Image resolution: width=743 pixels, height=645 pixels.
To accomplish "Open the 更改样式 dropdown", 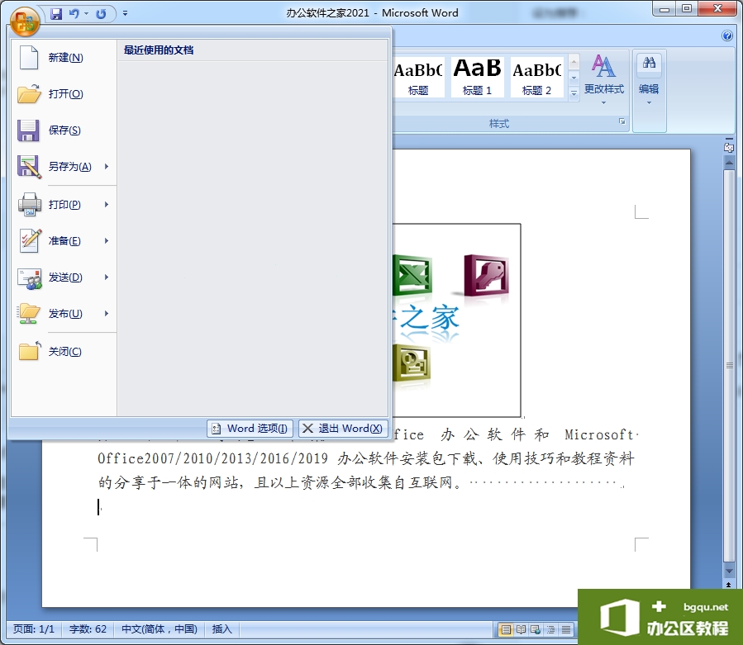I will click(603, 79).
